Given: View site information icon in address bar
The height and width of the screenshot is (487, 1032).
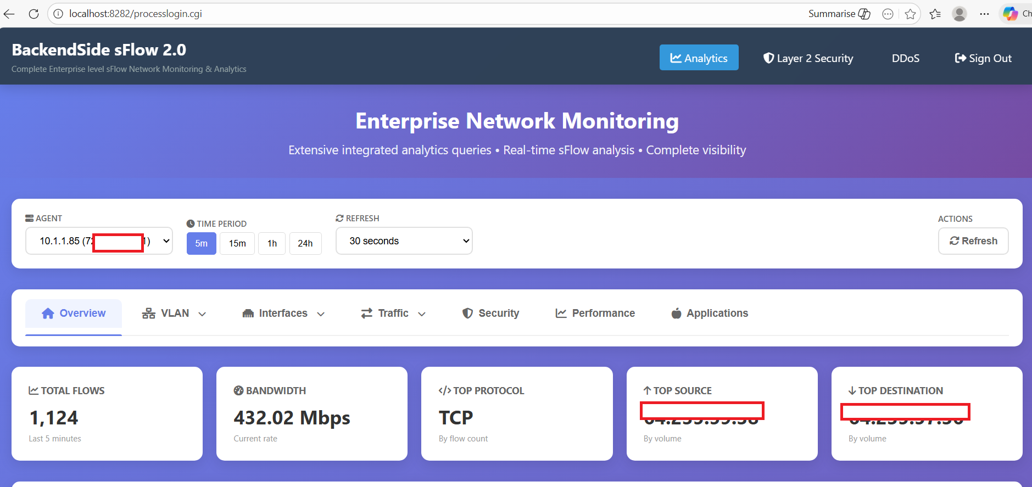Looking at the screenshot, I should click(x=58, y=14).
